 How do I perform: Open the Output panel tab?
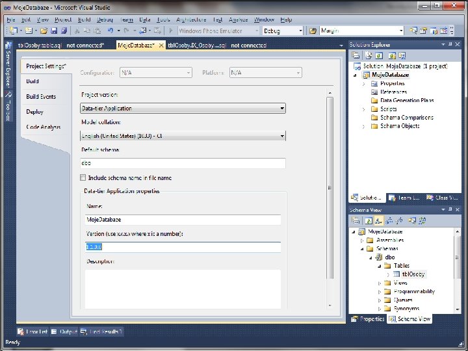click(64, 331)
